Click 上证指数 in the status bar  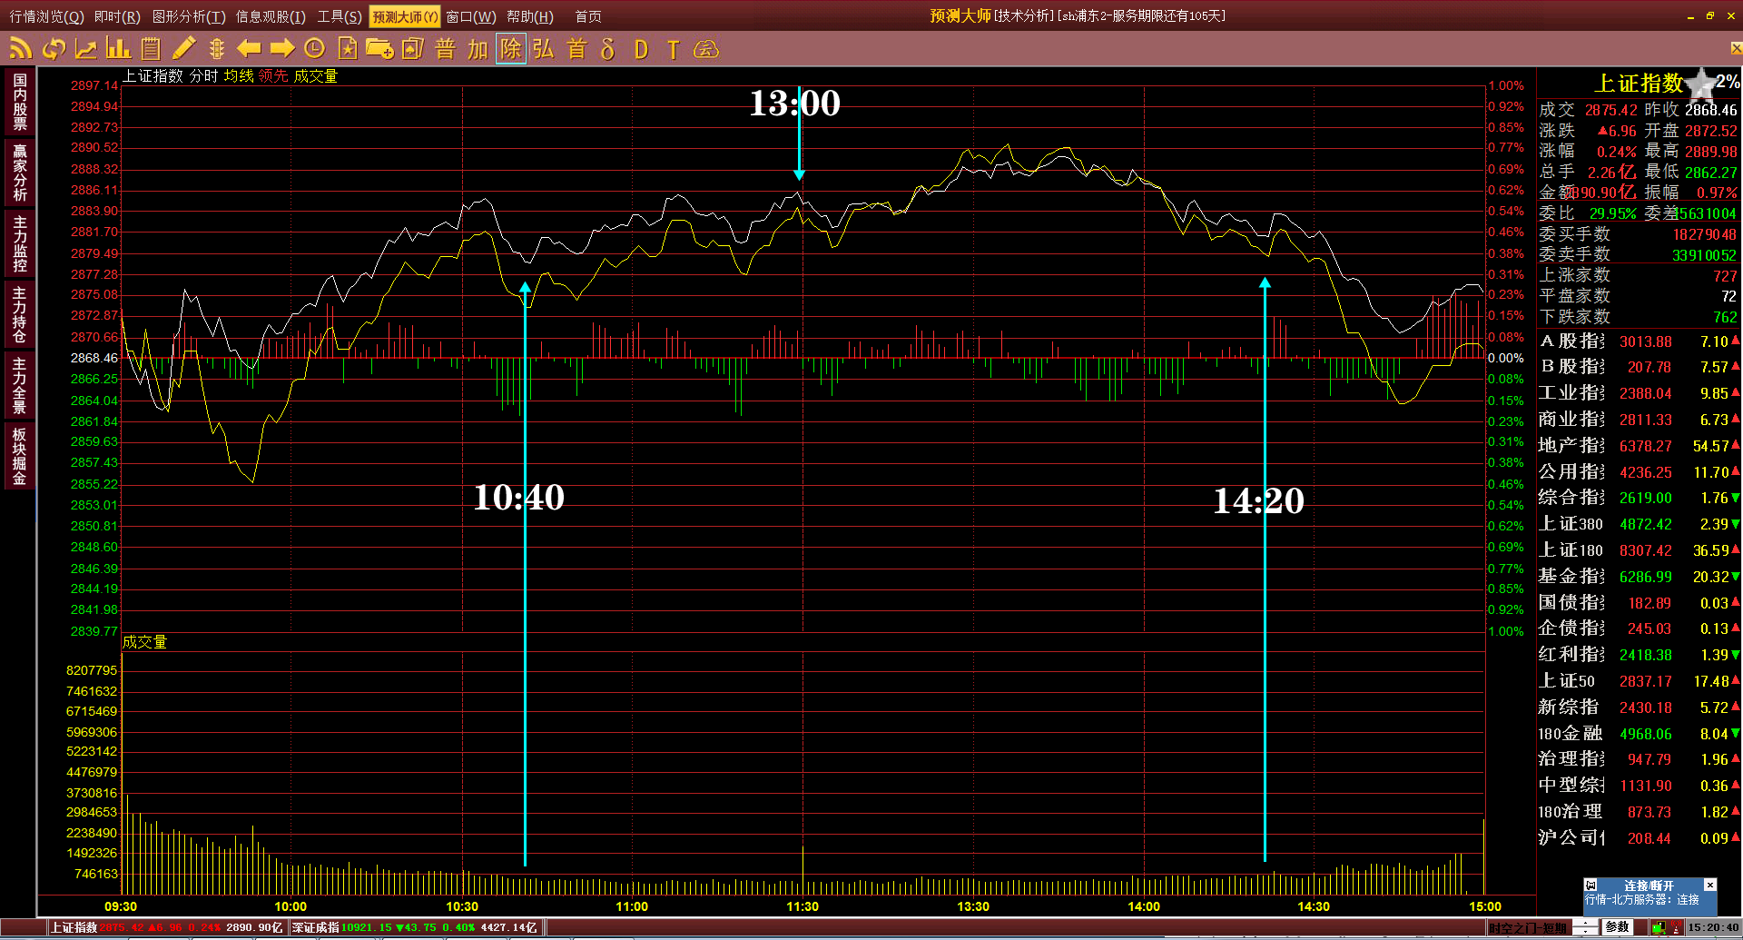click(73, 927)
